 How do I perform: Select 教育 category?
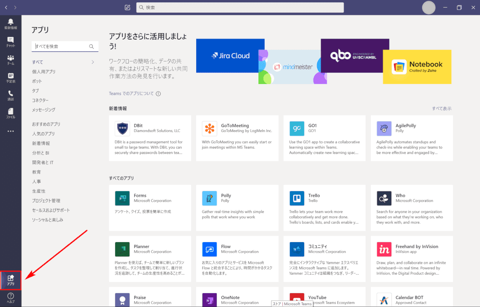point(36,172)
